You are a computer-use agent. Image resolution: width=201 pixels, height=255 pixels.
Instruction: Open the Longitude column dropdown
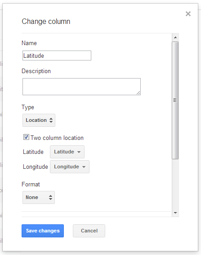click(x=70, y=167)
